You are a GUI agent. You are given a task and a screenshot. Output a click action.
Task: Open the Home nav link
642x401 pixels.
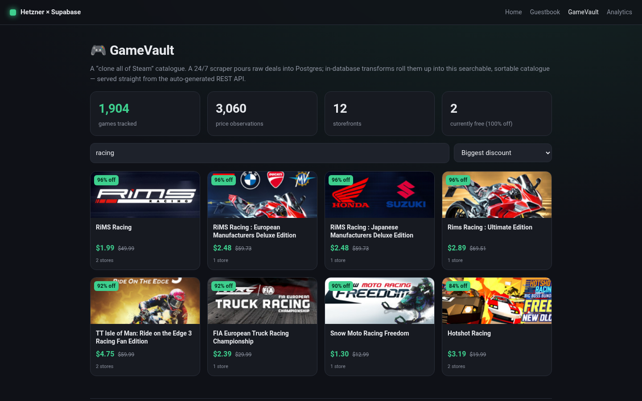point(513,12)
